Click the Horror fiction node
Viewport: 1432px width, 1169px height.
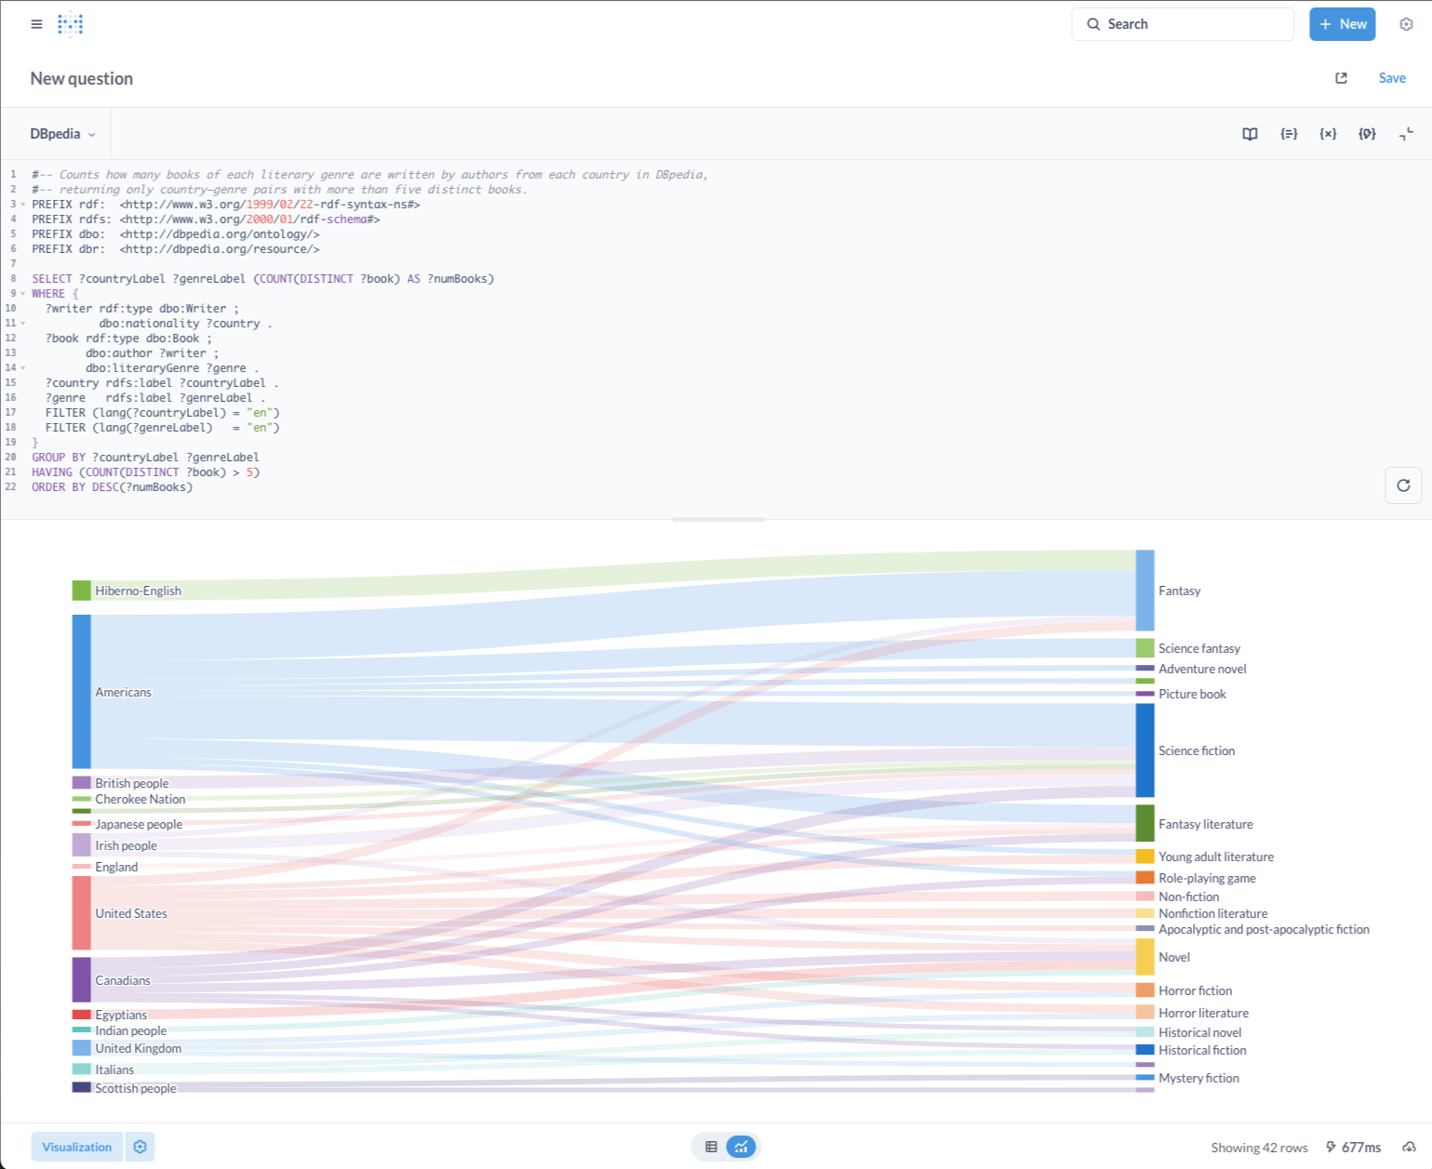pyautogui.click(x=1145, y=990)
